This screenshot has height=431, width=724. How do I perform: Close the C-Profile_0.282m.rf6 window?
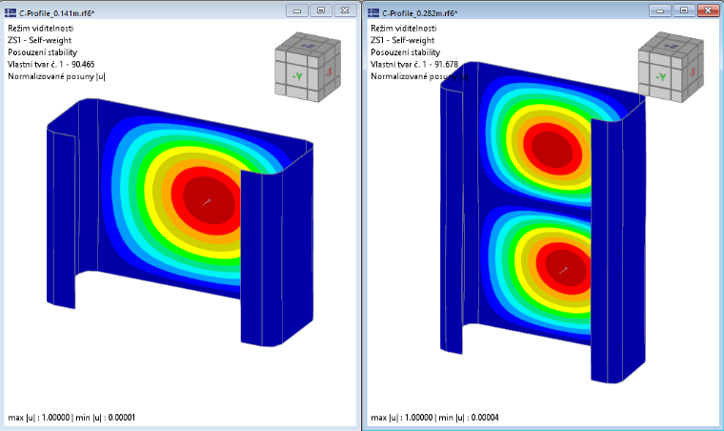coord(709,10)
